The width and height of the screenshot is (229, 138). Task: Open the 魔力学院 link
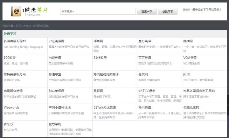pos(55,124)
